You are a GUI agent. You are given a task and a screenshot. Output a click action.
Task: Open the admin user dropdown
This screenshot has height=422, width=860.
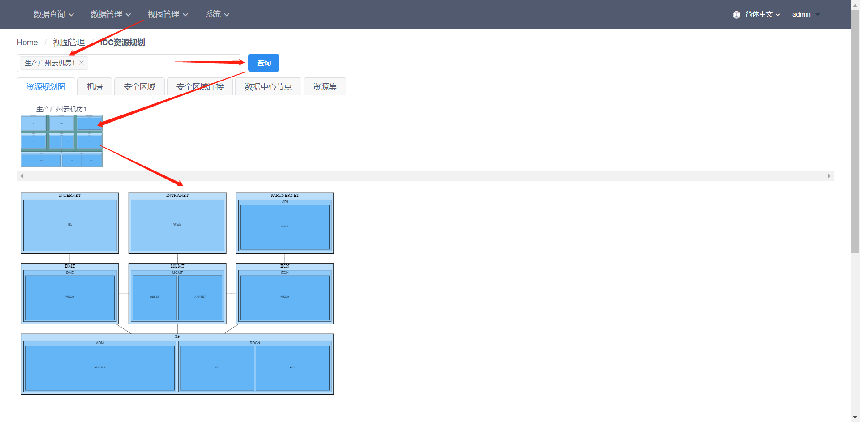(806, 14)
